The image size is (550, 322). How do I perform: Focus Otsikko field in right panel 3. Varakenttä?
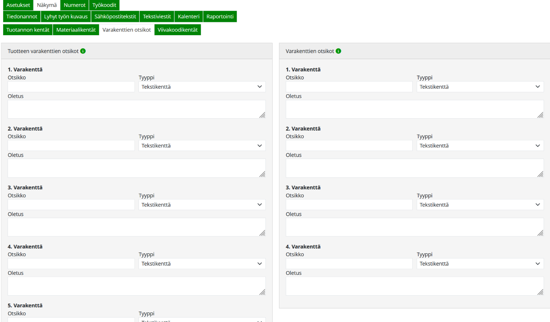click(x=349, y=205)
